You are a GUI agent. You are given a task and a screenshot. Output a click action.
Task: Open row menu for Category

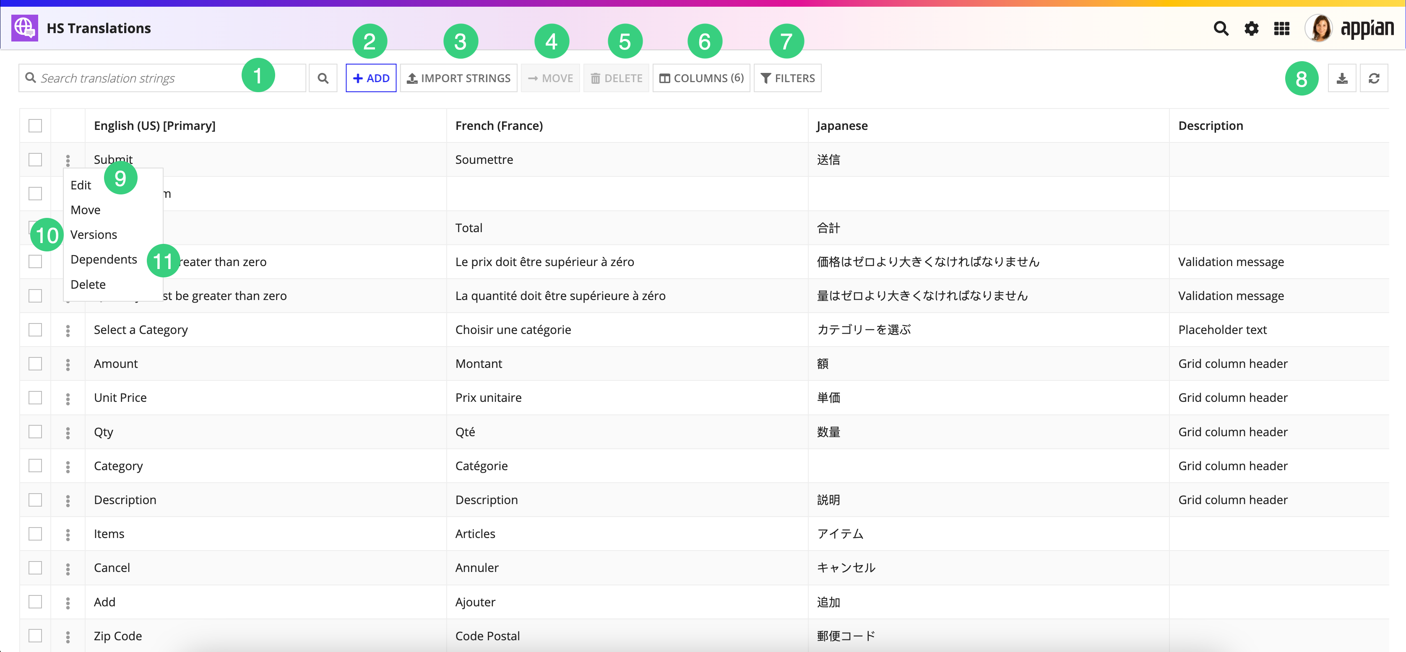(68, 467)
